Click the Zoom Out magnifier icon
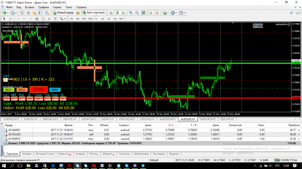The height and width of the screenshot is (169, 302). (x=137, y=12)
